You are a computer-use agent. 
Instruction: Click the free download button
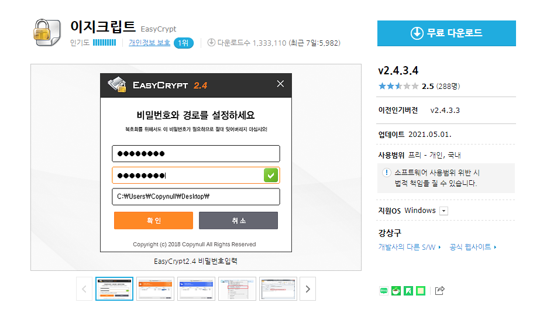point(446,33)
